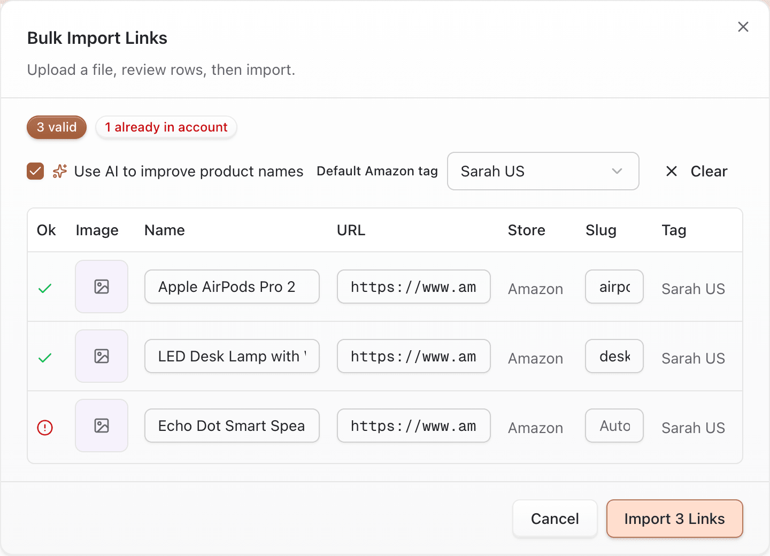
Task: Click the Import 3 Links button
Action: point(675,519)
